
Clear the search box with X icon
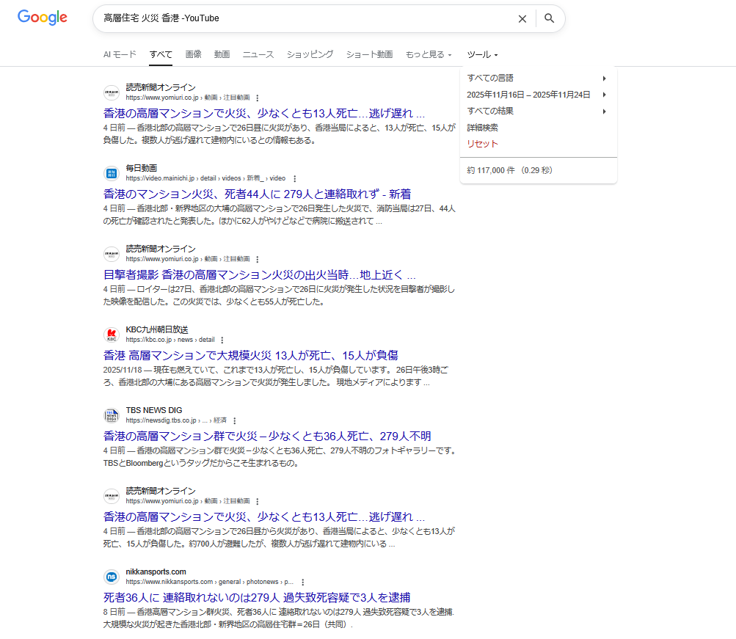tap(522, 19)
